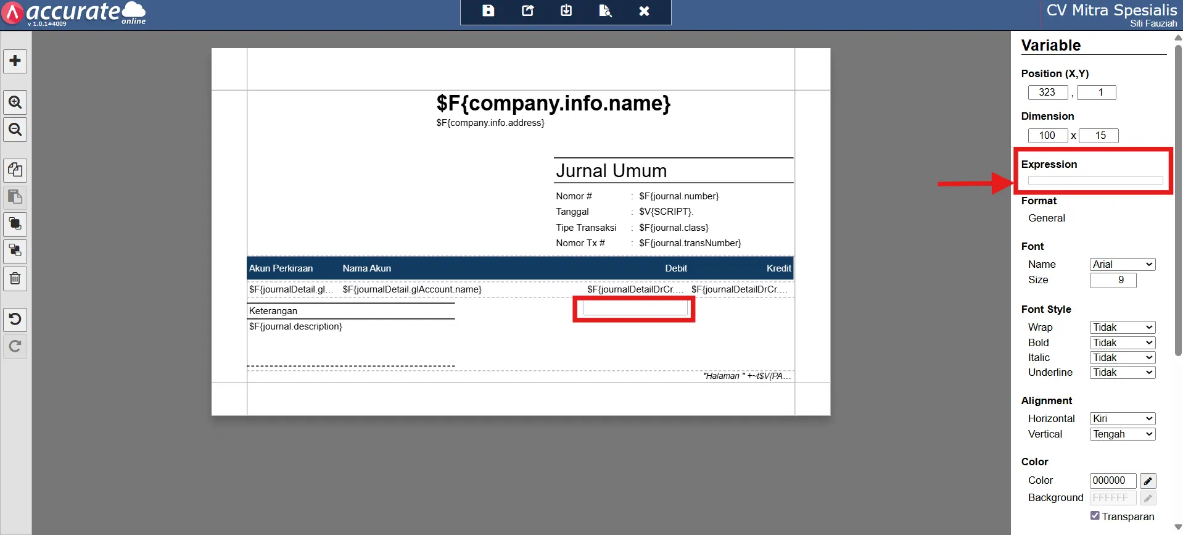Open the font Name dropdown
Image resolution: width=1183 pixels, height=535 pixels.
(x=1123, y=264)
